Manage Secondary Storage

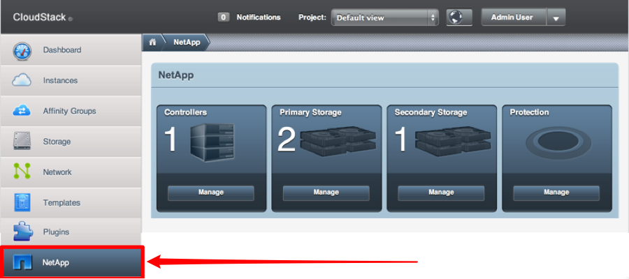click(x=441, y=193)
